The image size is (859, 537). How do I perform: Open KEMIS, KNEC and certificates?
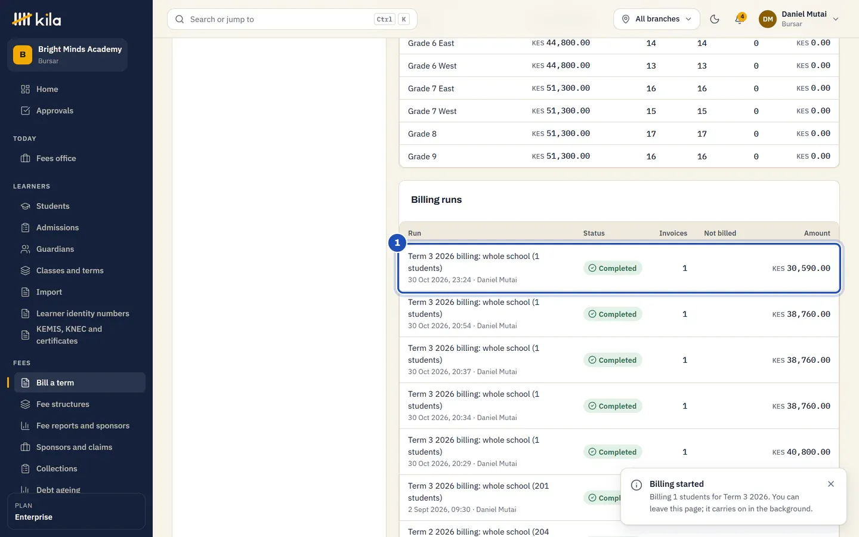click(x=80, y=335)
